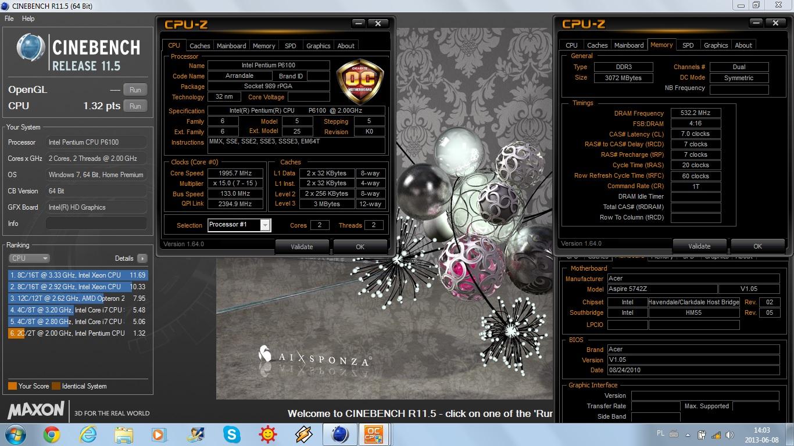Open About tab in right CPU-Z window

click(743, 45)
